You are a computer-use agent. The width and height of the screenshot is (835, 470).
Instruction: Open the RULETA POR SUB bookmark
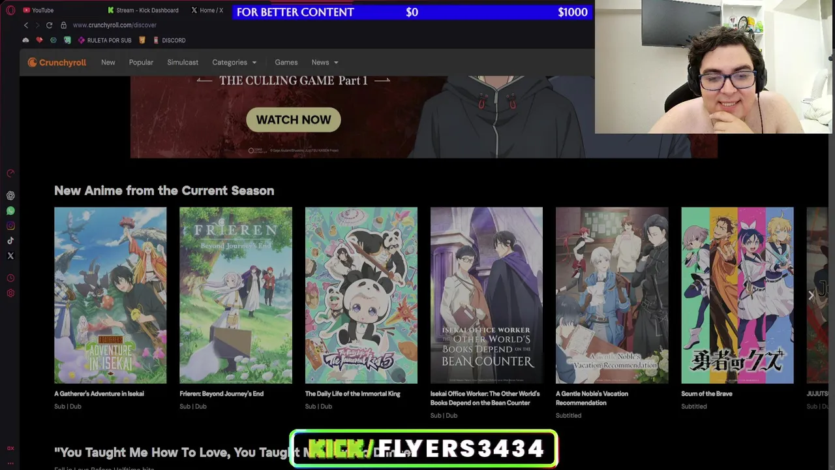[104, 40]
